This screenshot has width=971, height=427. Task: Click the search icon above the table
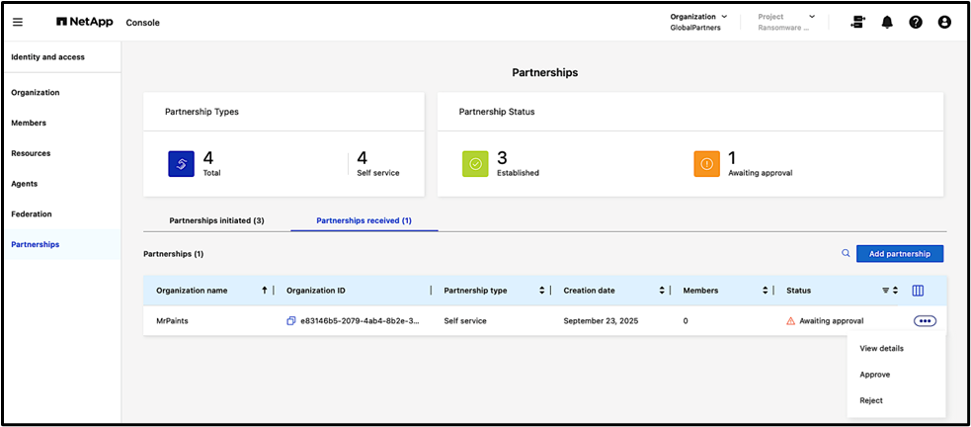(x=846, y=254)
